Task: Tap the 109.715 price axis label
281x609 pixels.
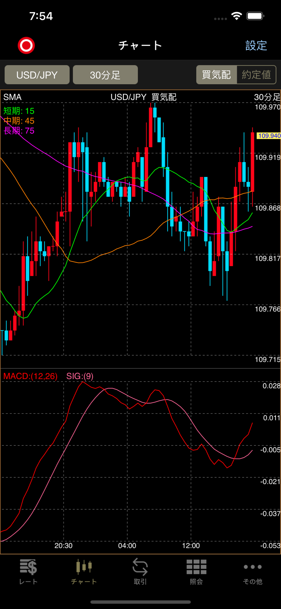Action: (268, 360)
